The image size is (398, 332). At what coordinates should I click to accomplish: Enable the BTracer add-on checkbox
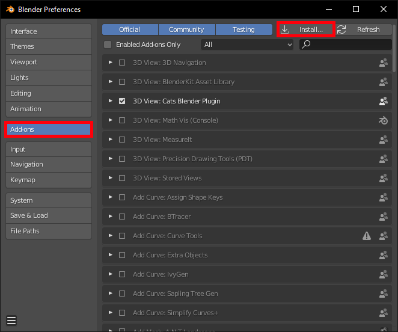pyautogui.click(x=122, y=217)
